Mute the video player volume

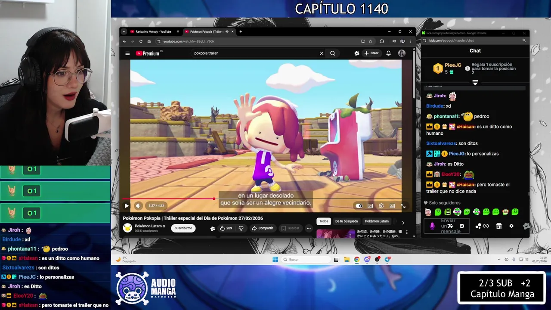(x=138, y=206)
